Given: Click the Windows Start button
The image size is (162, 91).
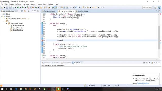Looking at the screenshot, I should (x=2, y=89).
